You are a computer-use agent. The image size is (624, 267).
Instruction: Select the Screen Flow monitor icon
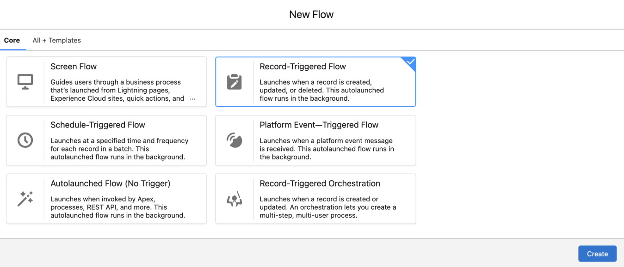pyautogui.click(x=25, y=82)
